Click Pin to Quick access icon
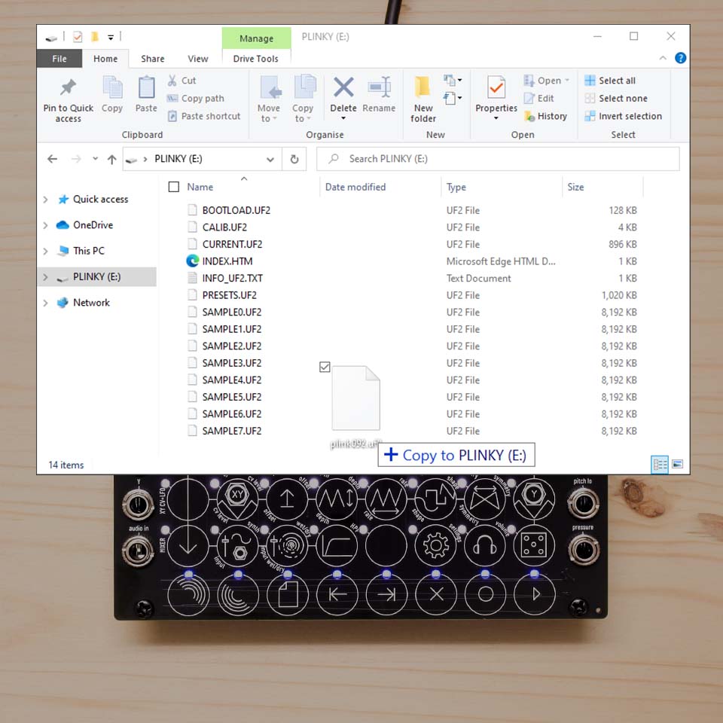This screenshot has width=723, height=723. [x=68, y=87]
